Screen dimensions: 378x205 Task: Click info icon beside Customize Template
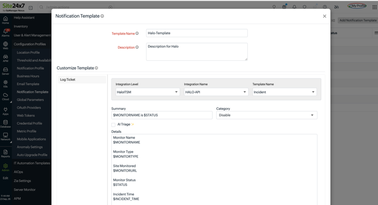[96, 68]
